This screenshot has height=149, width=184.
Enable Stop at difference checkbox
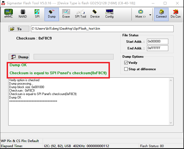click(126, 69)
